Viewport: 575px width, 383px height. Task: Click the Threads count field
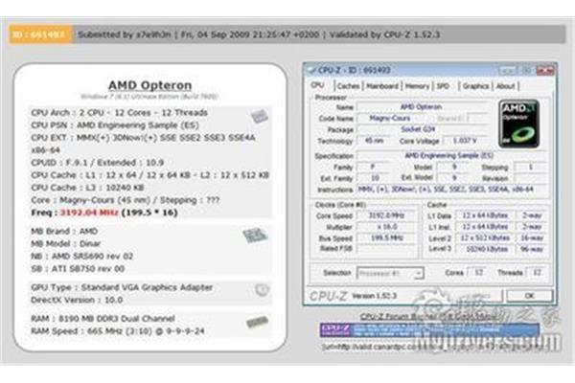536,273
